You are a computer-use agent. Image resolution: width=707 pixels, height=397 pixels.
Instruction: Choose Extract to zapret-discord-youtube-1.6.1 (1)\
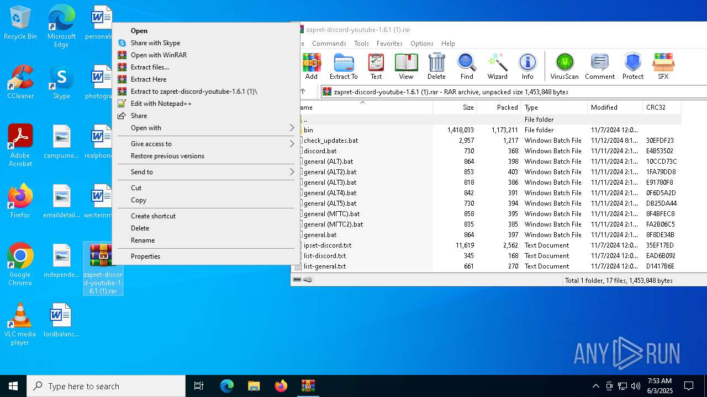coord(206,92)
